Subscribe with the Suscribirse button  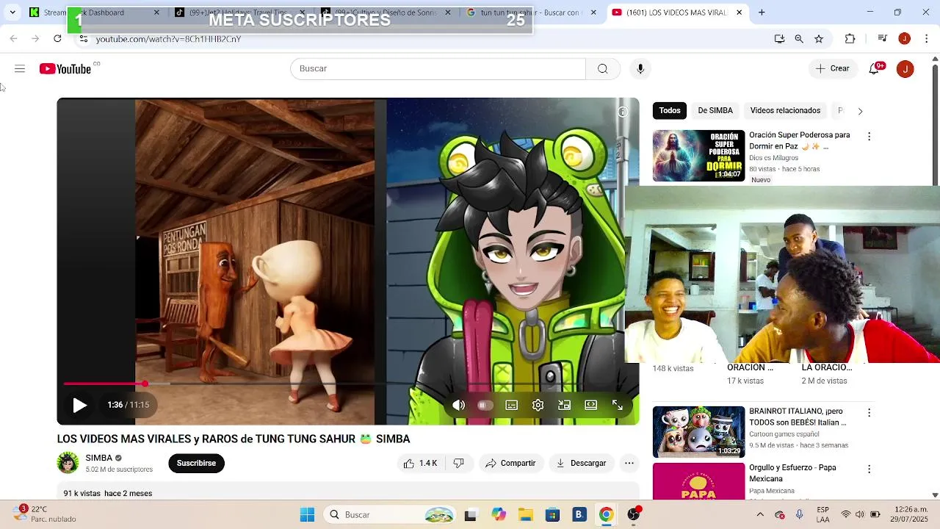pyautogui.click(x=196, y=463)
